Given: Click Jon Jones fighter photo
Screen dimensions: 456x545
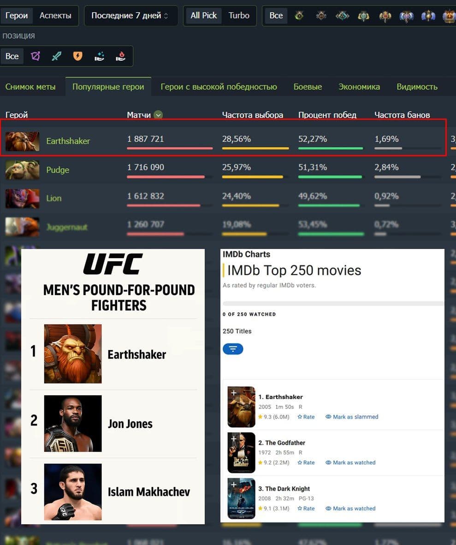Looking at the screenshot, I should click(73, 423).
